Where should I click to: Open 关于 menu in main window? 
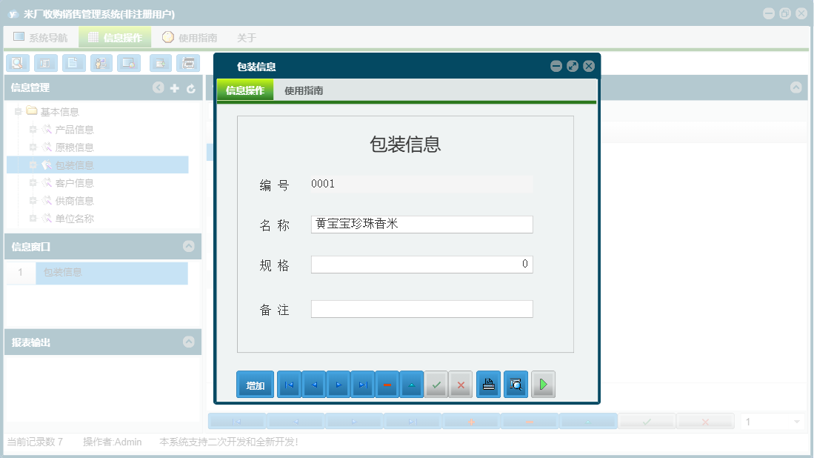(x=247, y=37)
